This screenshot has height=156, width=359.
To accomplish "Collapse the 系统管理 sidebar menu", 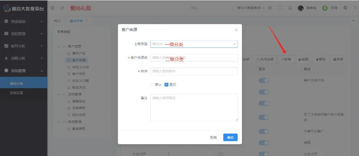I will coord(23,70).
